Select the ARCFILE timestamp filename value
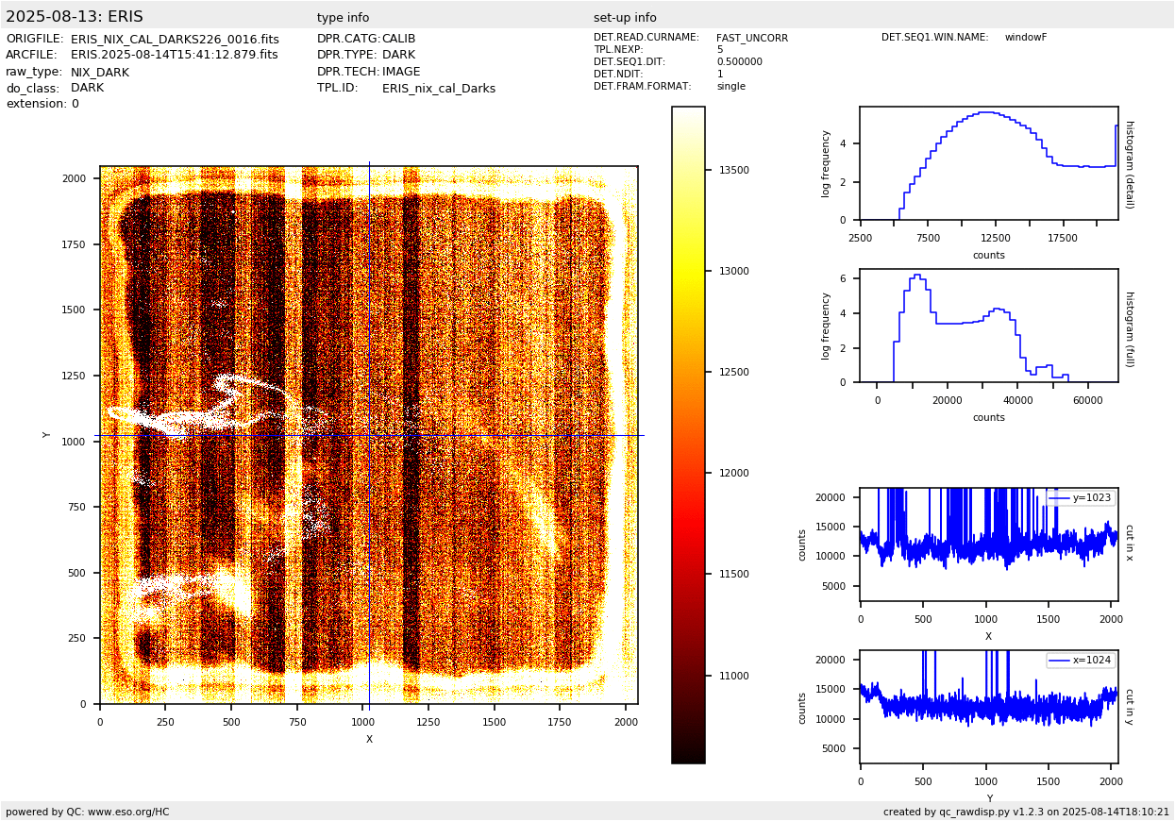 pos(175,56)
